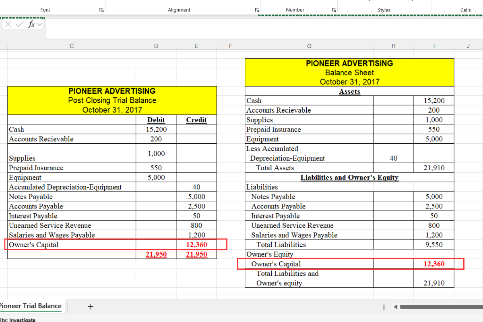483x322 pixels.
Task: Select the Balance Sheet title cell
Action: tap(349, 72)
